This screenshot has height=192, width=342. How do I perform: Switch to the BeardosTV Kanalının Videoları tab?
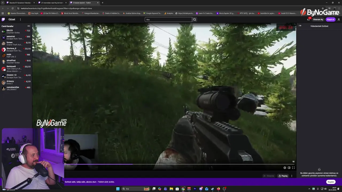(x=21, y=3)
